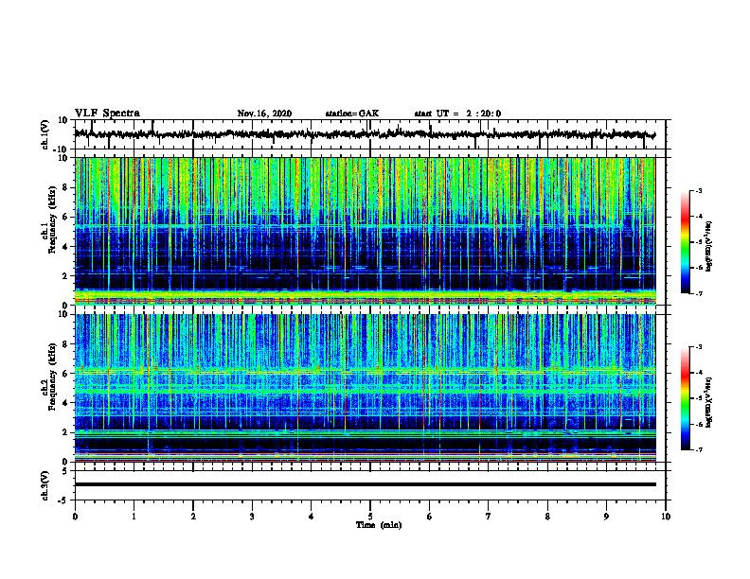Click time axis tick label "2"
The width and height of the screenshot is (750, 579).
pyautogui.click(x=193, y=517)
